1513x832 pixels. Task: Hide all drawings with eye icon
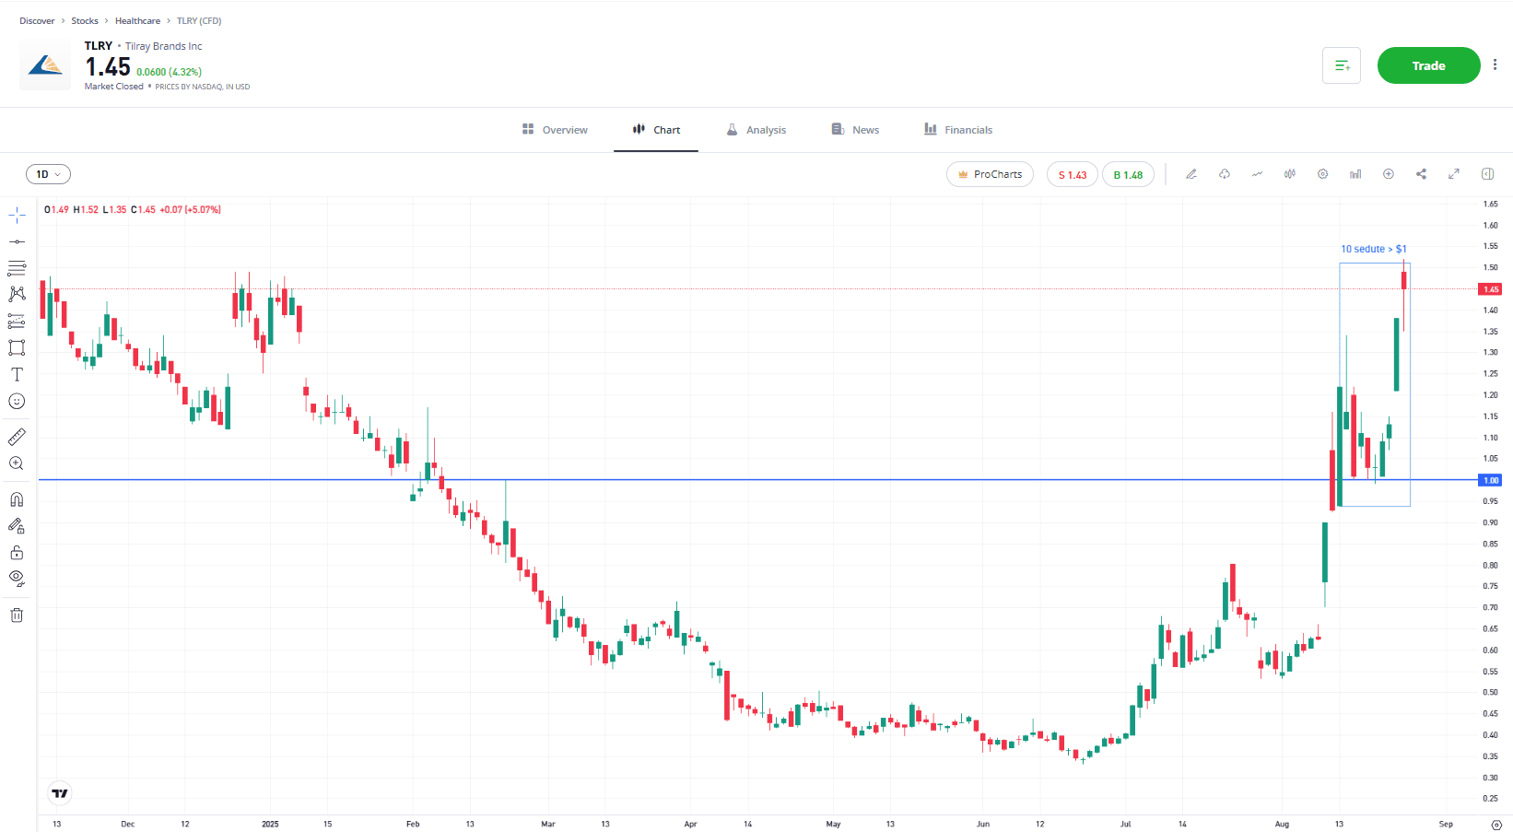(17, 579)
